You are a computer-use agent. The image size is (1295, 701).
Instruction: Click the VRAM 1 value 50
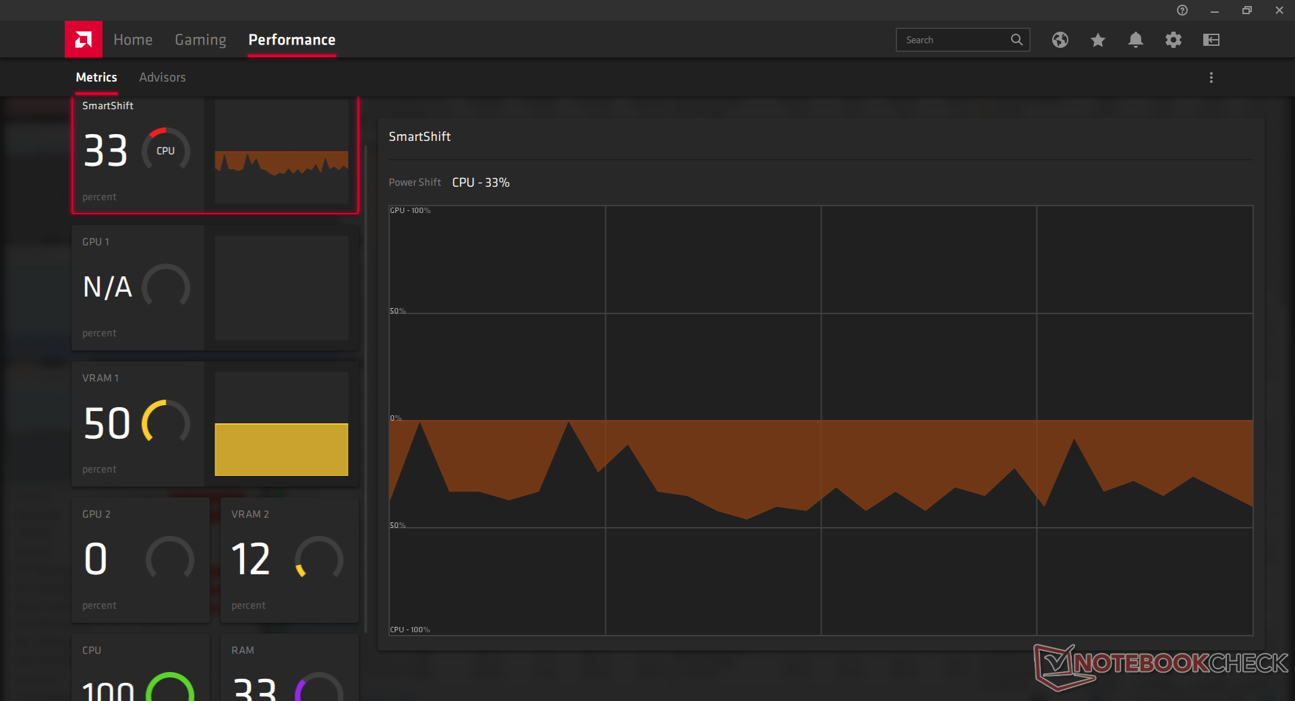click(x=107, y=423)
